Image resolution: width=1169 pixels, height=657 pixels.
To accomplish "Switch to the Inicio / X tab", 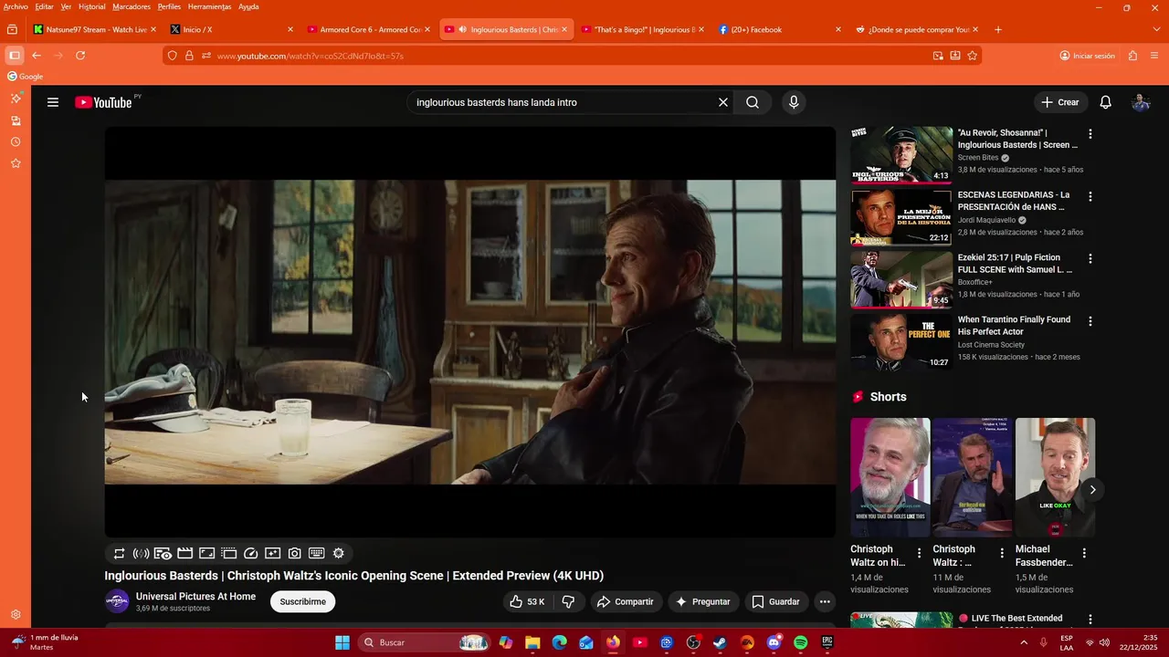I will tap(232, 29).
